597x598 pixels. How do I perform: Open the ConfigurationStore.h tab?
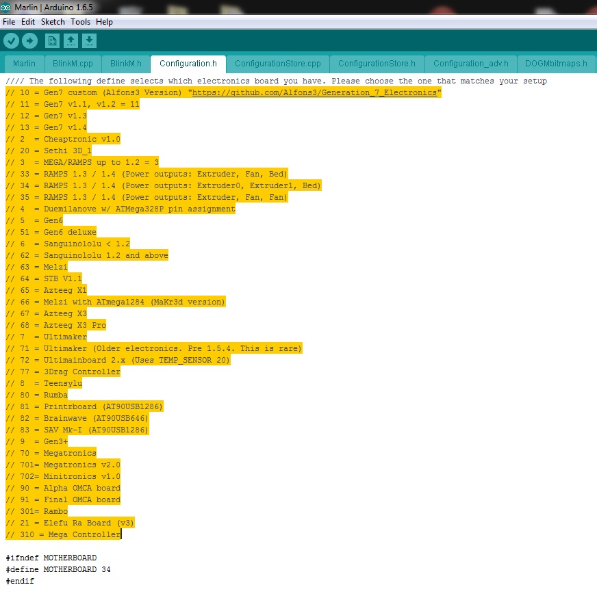coord(377,64)
